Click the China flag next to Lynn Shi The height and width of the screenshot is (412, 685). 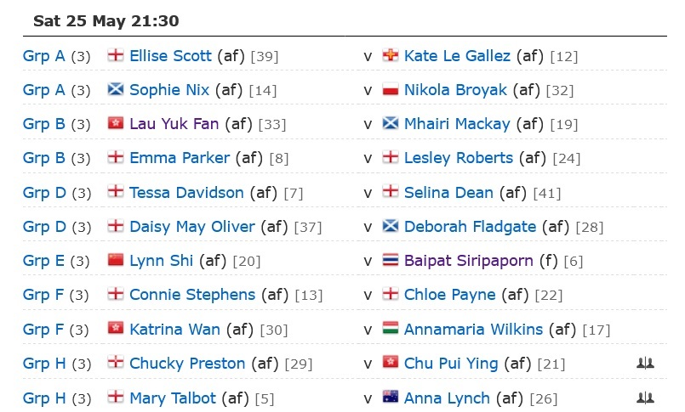pos(116,260)
